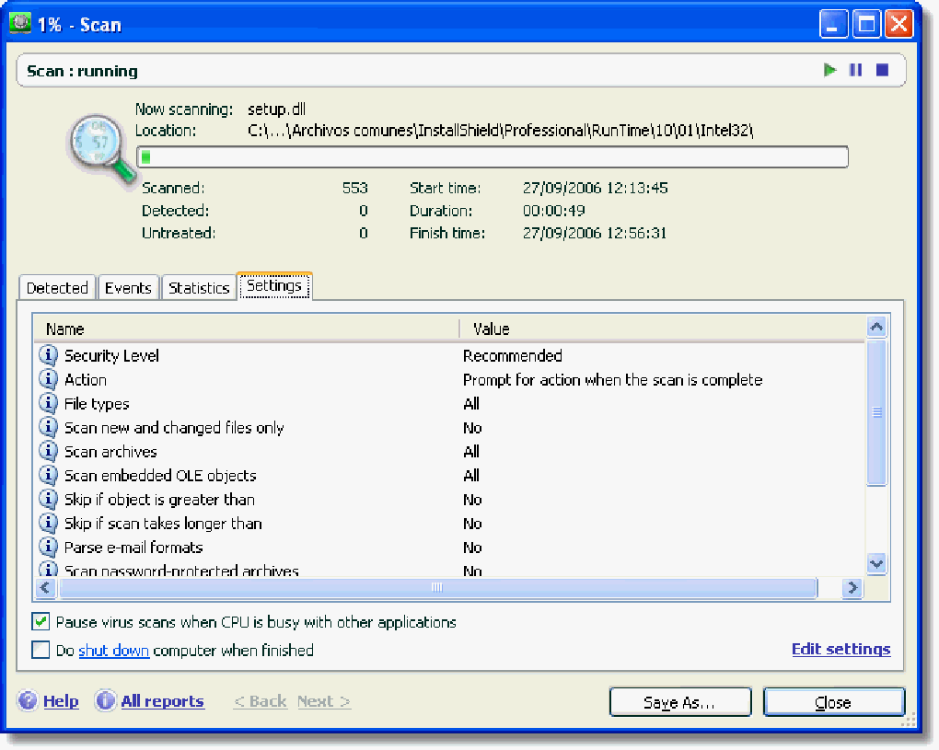This screenshot has height=750, width=939.
Task: Click the Finish time value 12:56:31
Action: [x=595, y=232]
